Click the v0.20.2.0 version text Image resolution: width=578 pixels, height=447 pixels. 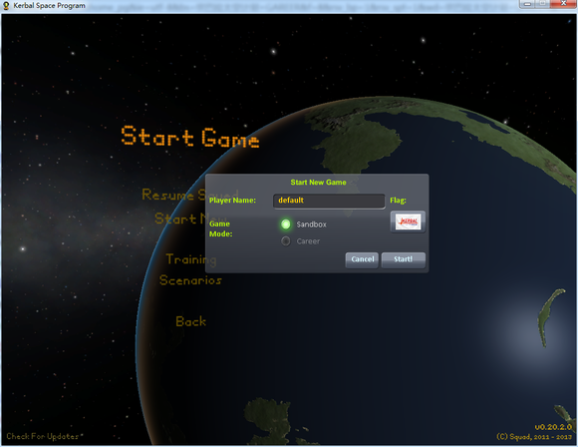(553, 427)
